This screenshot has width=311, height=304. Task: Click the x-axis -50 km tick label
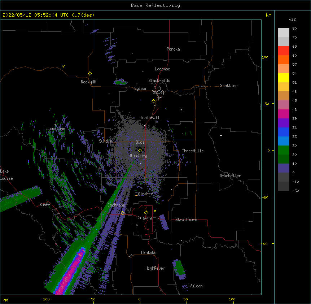pyautogui.click(x=92, y=299)
